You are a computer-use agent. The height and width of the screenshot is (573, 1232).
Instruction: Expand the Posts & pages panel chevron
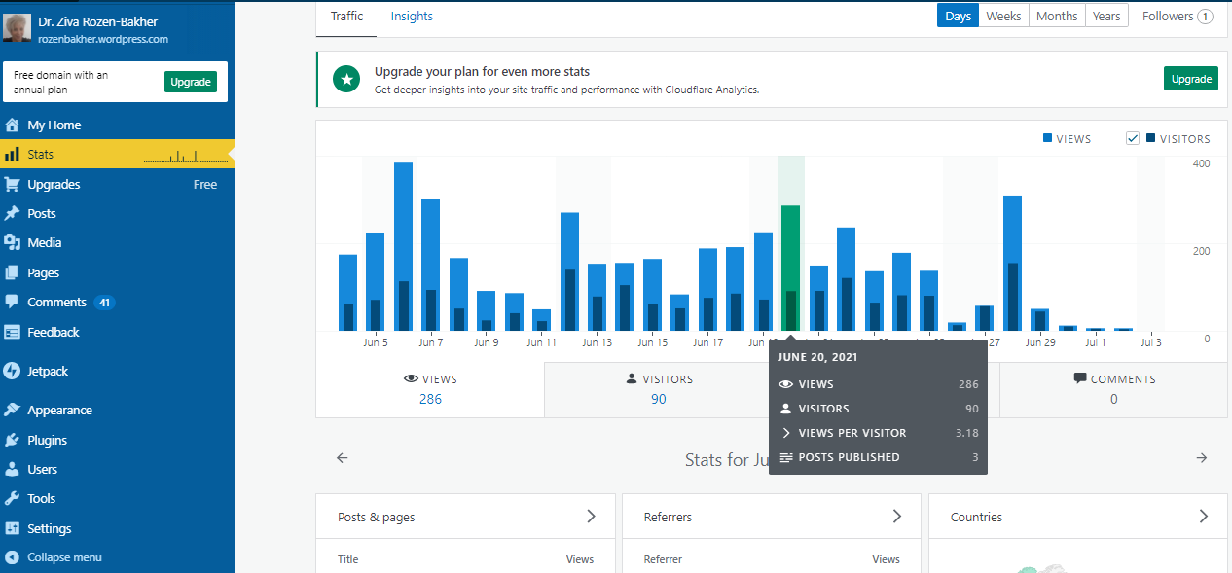(x=591, y=517)
